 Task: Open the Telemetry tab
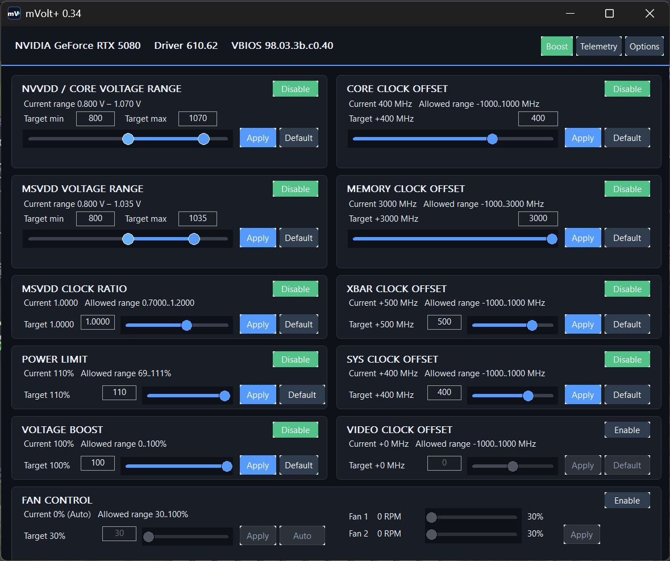(x=598, y=46)
